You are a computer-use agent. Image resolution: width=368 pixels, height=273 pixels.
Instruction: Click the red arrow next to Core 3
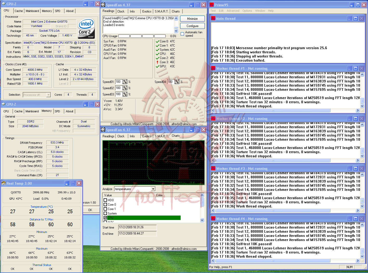pyautogui.click(x=157, y=62)
